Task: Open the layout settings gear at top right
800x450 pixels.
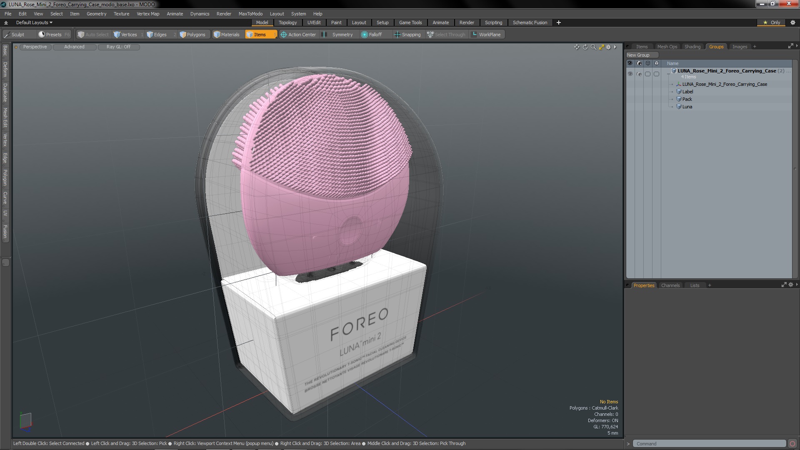Action: point(793,22)
